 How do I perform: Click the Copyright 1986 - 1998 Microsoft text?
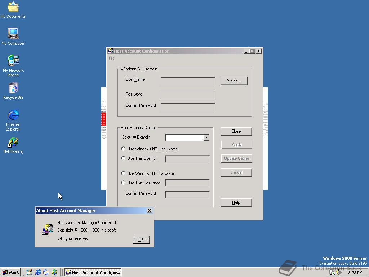click(x=86, y=230)
